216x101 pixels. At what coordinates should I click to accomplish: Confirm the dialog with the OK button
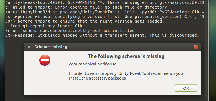pyautogui.click(x=186, y=88)
